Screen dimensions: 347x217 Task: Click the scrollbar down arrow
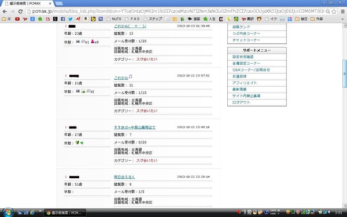[345, 205]
